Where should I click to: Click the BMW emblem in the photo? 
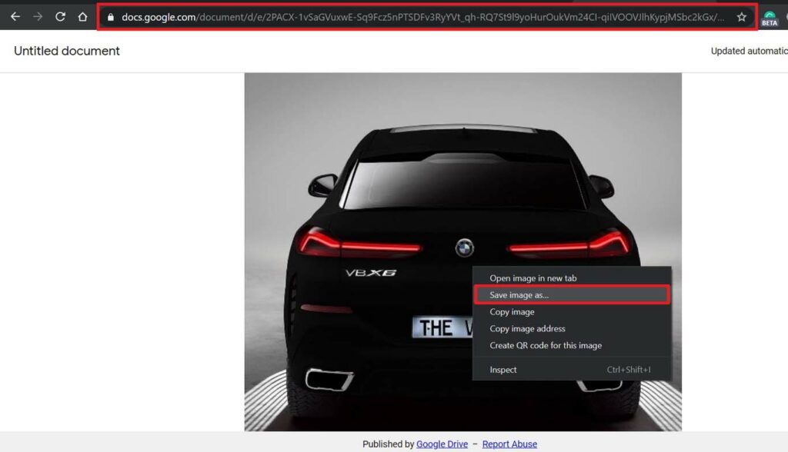click(x=465, y=248)
